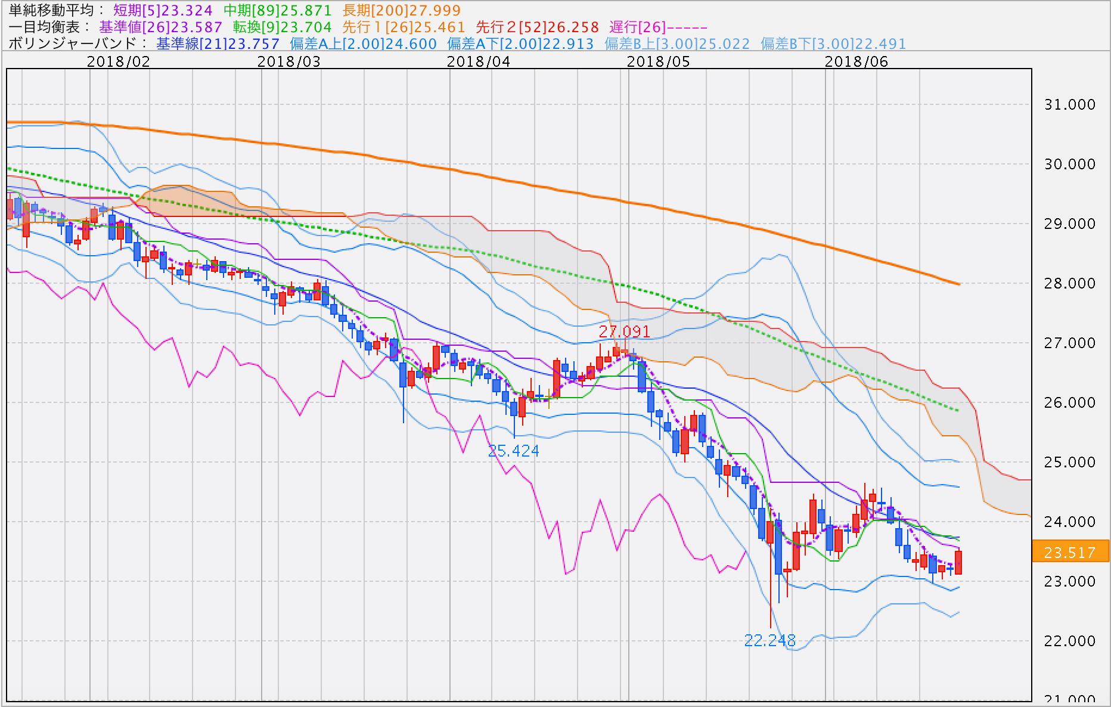Click the 22.248 low price annotation

pos(770,640)
